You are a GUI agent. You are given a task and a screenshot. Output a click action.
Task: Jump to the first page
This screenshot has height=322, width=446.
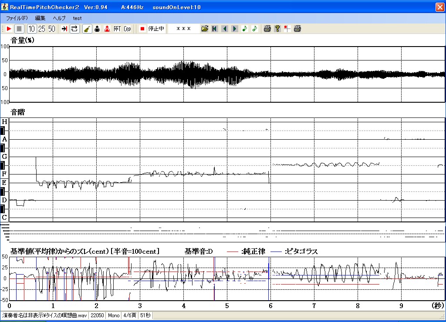pos(215,29)
